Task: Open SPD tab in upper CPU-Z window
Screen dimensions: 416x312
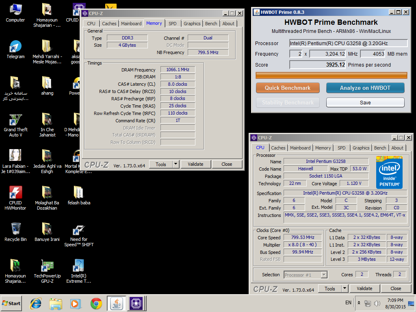Action: pyautogui.click(x=172, y=24)
